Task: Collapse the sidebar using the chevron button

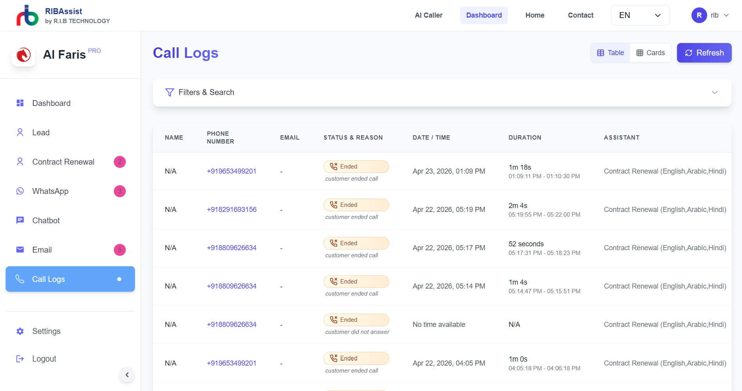Action: [126, 375]
